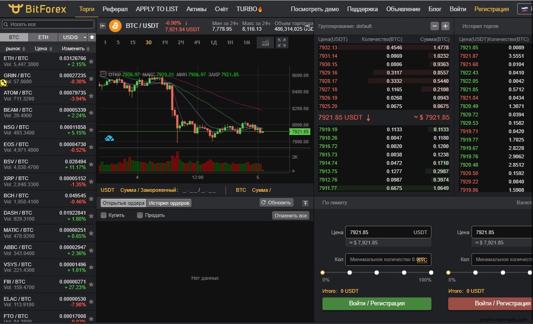Collapse the market list panel arrow
The width and height of the screenshot is (533, 324).
pos(102,26)
